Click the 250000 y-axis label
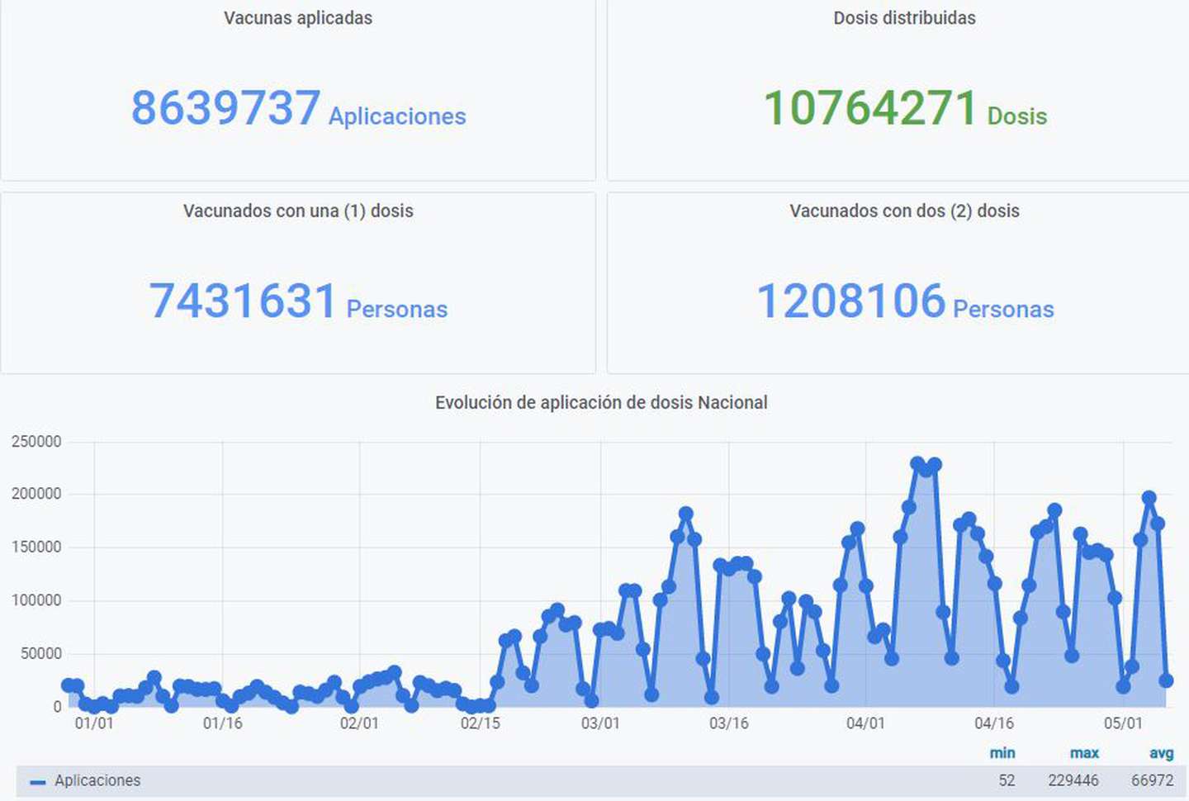Image resolution: width=1189 pixels, height=801 pixels. [36, 442]
